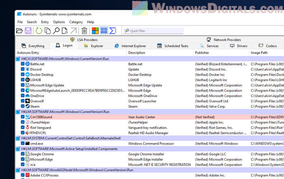The width and height of the screenshot is (284, 179).
Task: Uncheck the Discord autorun checkbox
Action: coord(23,69)
